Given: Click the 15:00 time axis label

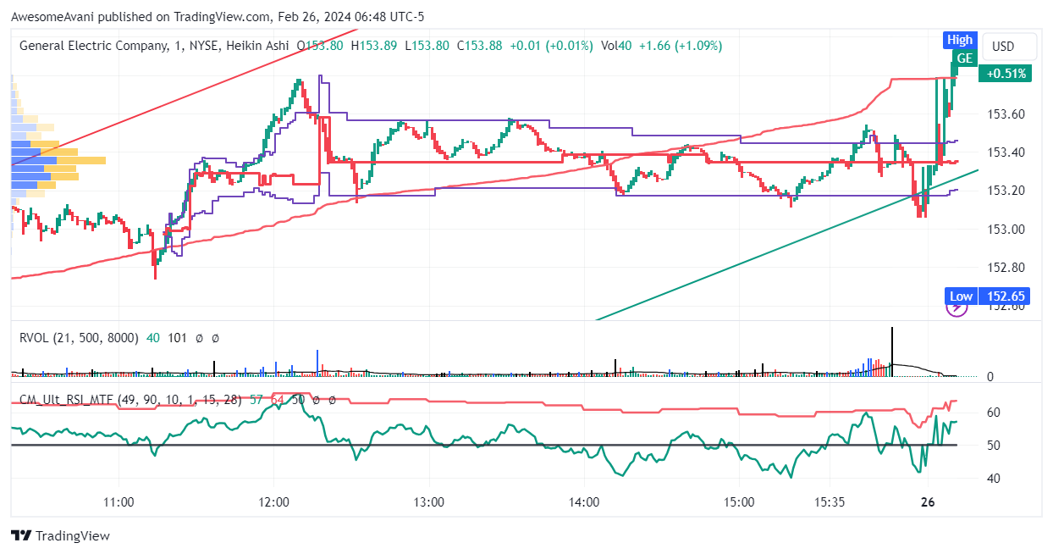Looking at the screenshot, I should (x=739, y=501).
